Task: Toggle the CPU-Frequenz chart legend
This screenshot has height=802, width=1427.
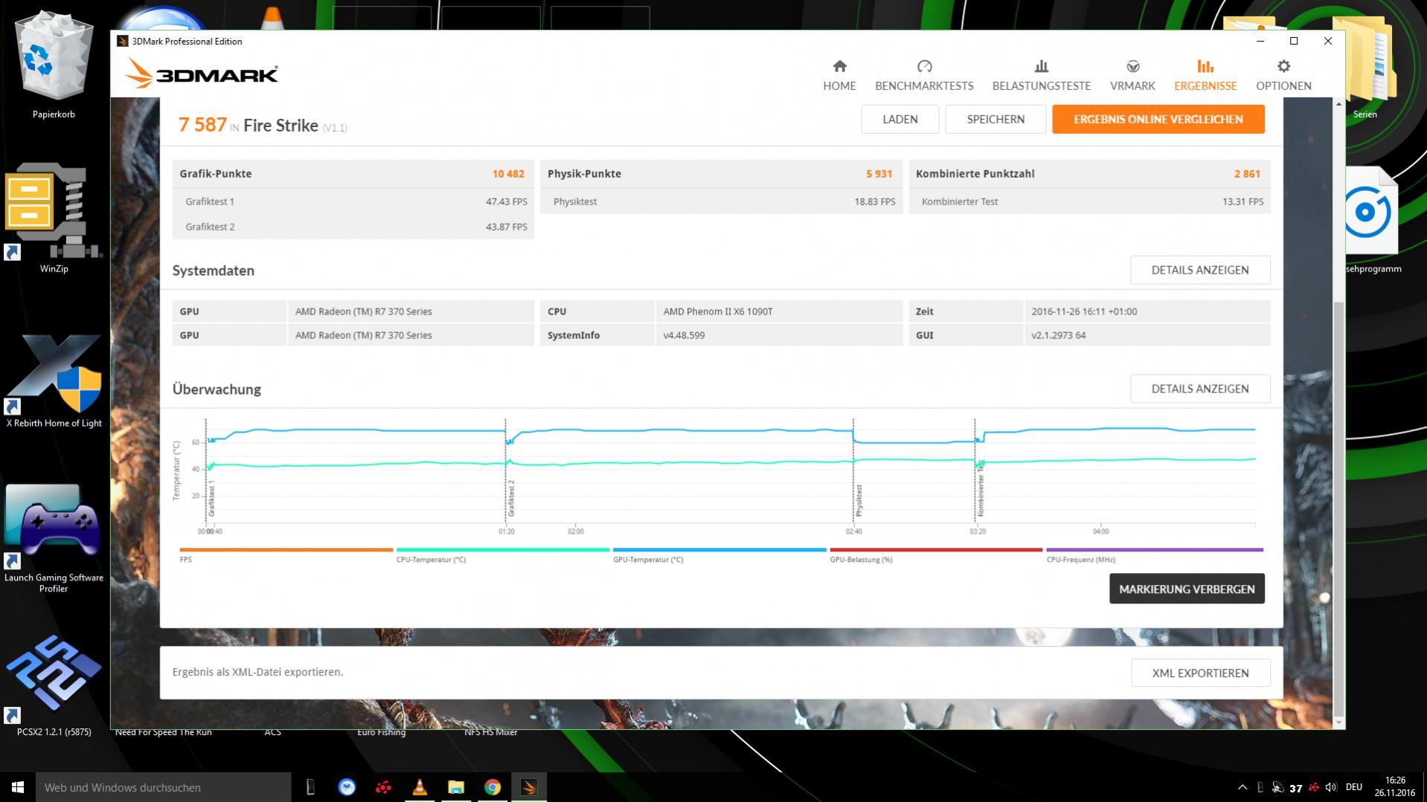Action: 1154,554
